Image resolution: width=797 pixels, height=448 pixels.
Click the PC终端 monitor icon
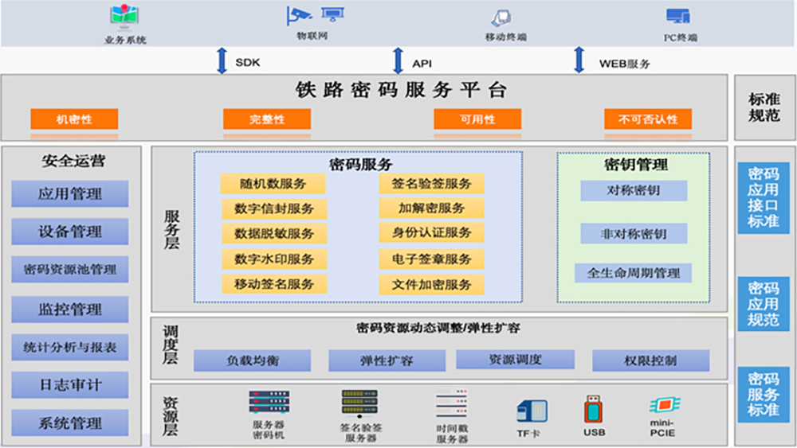pyautogui.click(x=678, y=17)
